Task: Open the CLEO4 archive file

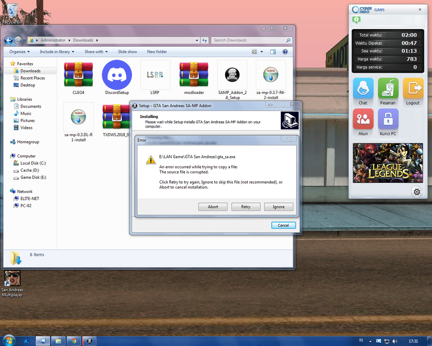Action: point(78,75)
